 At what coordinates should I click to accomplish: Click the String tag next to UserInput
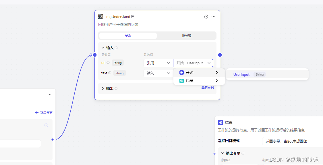[260, 75]
